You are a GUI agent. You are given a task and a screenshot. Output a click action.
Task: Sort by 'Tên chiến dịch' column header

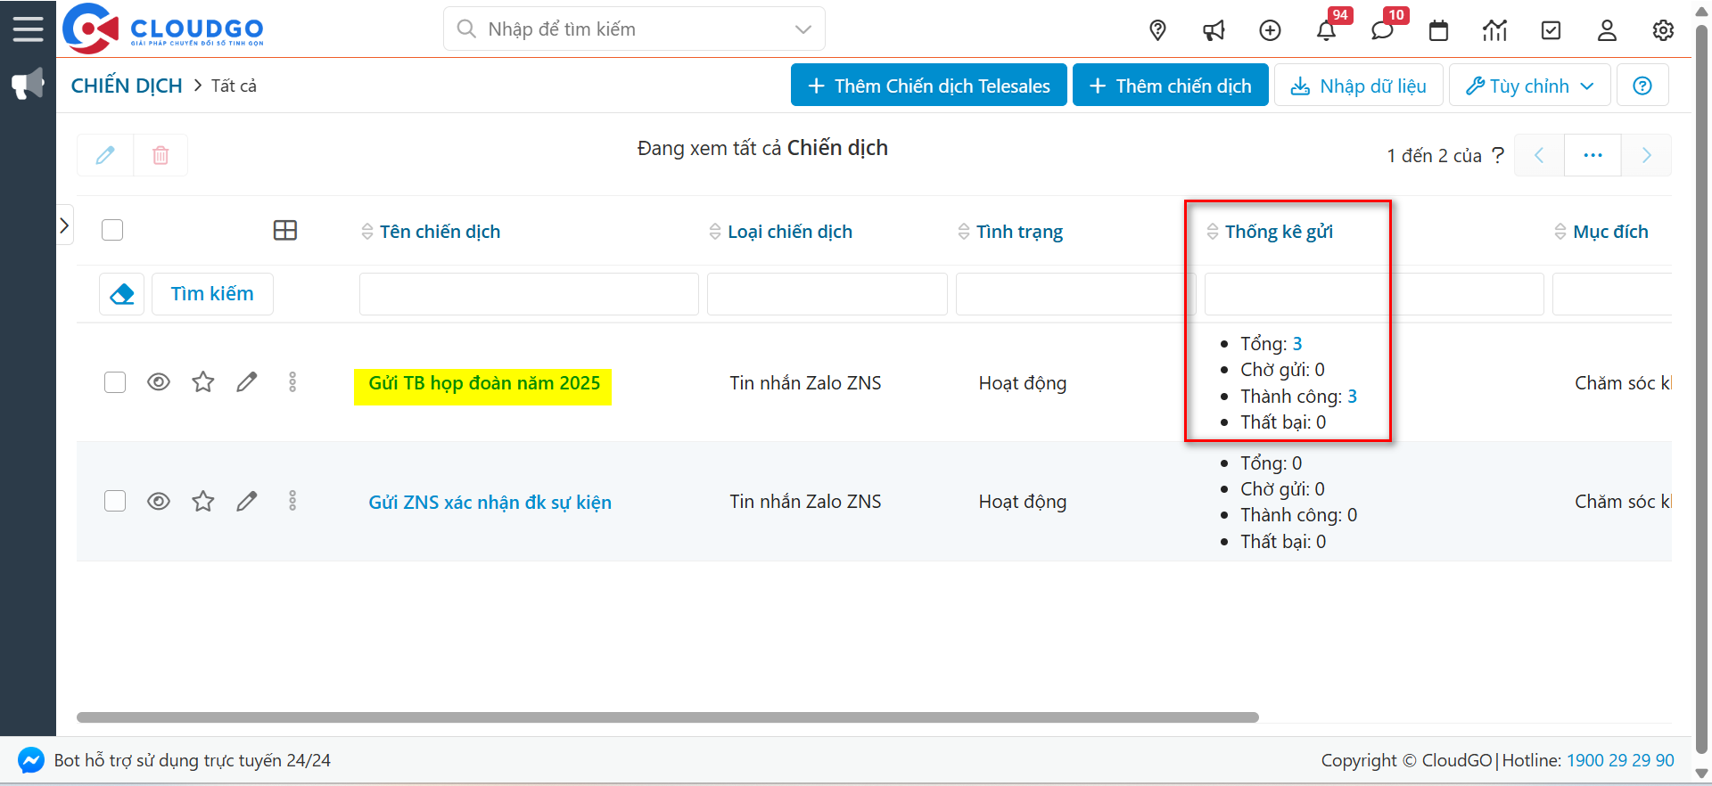(440, 232)
